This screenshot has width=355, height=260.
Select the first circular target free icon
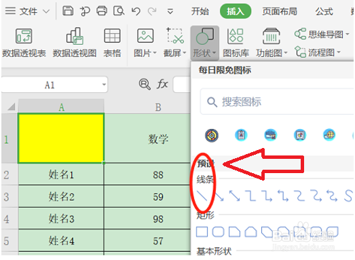pyautogui.click(x=212, y=136)
